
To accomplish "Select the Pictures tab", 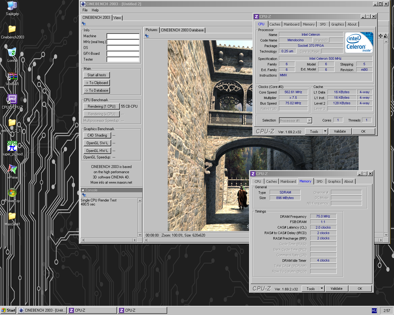I will (151, 30).
